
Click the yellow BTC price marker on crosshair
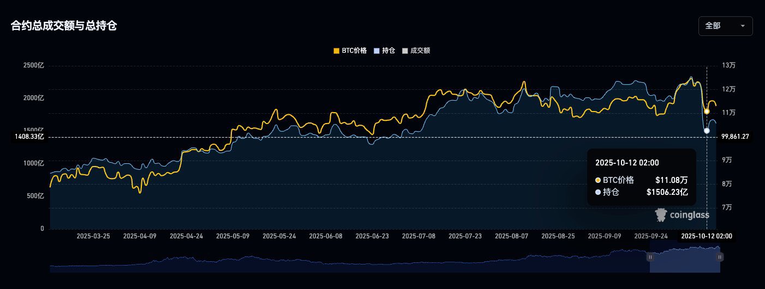pos(707,111)
